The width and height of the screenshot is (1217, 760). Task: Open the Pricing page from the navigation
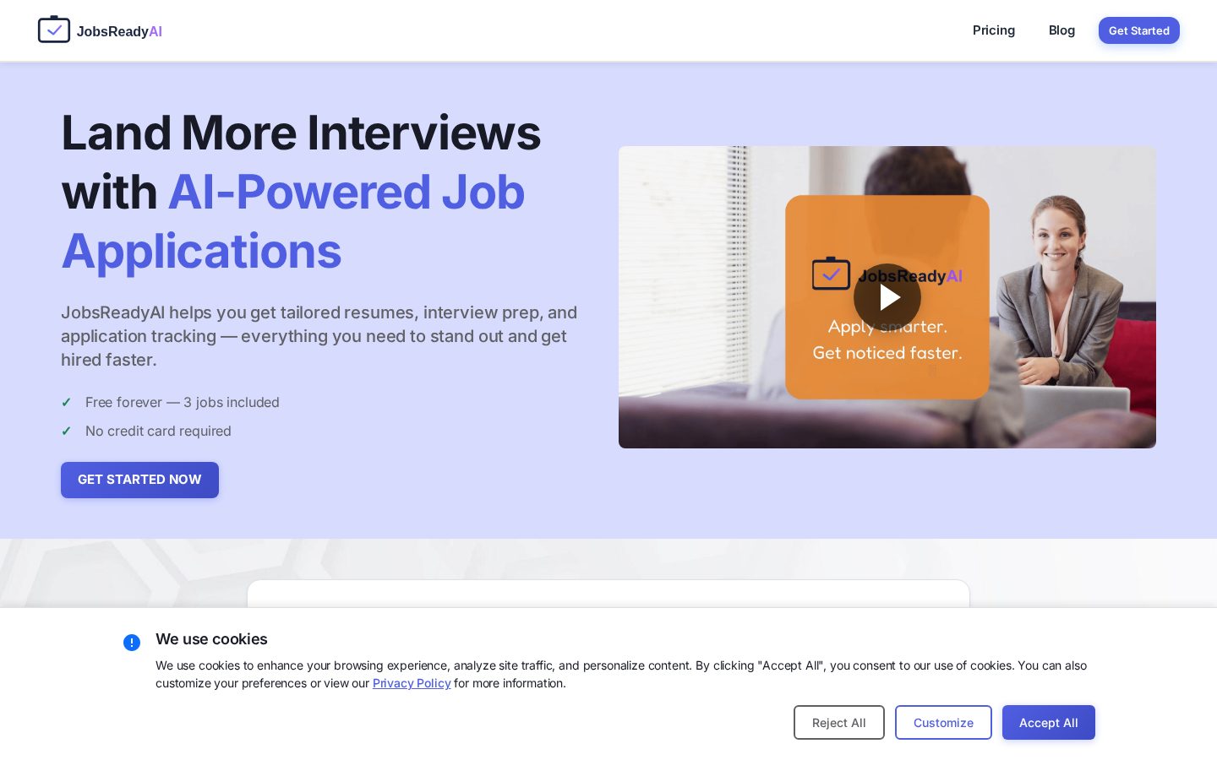(x=994, y=30)
